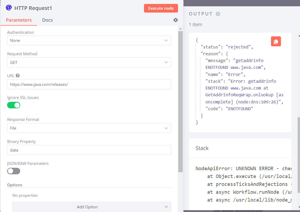Click the Stack section heading
This screenshot has height=212, width=300.
(x=202, y=148)
